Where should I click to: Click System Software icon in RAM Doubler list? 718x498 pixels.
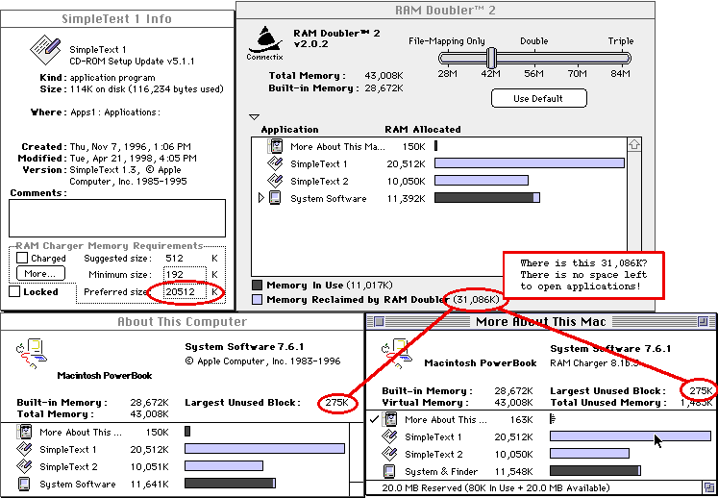click(275, 198)
